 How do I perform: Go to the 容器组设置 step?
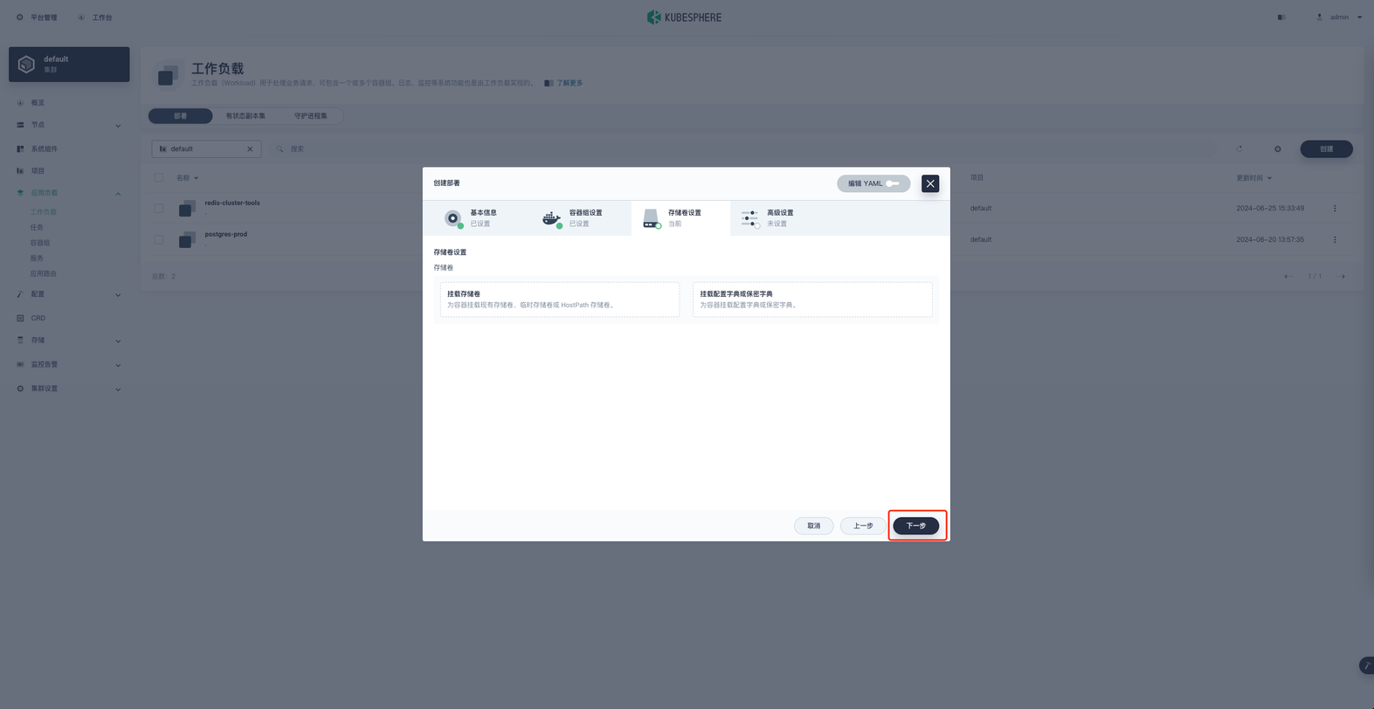point(582,218)
